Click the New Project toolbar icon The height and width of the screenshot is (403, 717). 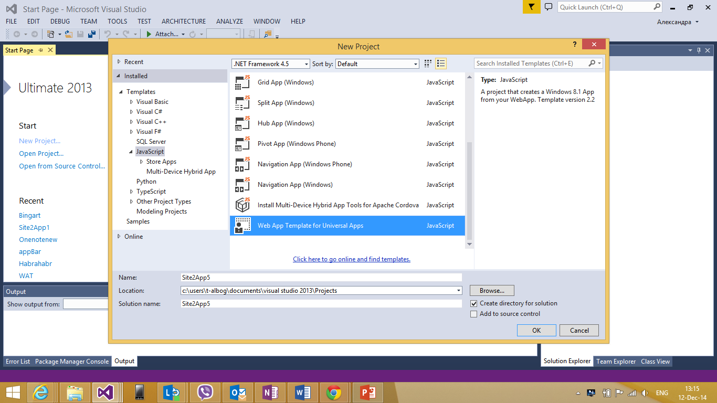(50, 34)
